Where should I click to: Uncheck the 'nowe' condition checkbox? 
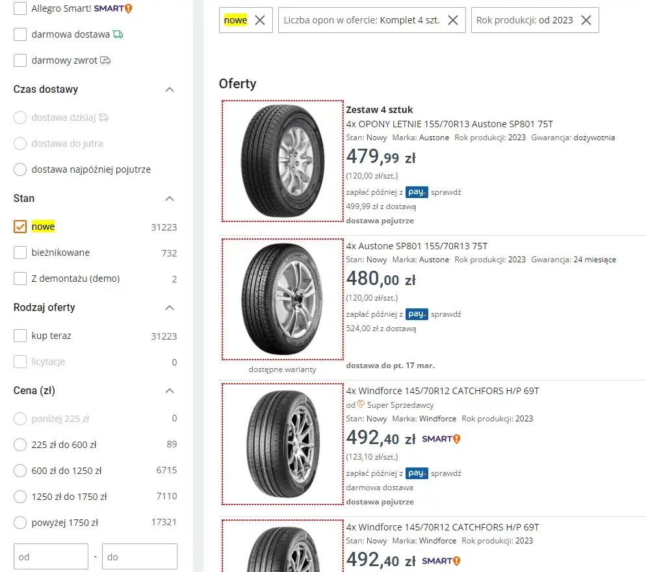pos(20,227)
